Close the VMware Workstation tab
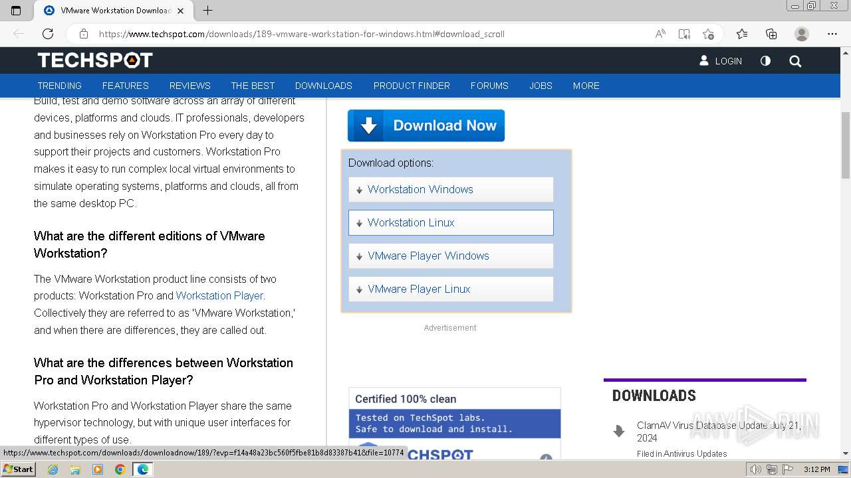The image size is (851, 478). pyautogui.click(x=182, y=10)
